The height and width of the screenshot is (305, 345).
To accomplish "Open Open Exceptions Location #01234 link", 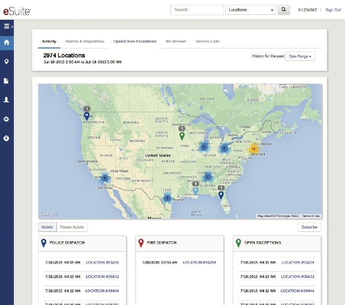I will (298, 262).
